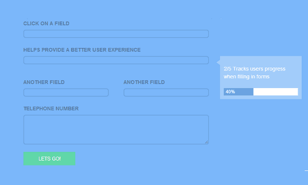Click the right 'ANOTHER FIELD' label text
Viewport: 308px width, 185px height.
tap(144, 82)
